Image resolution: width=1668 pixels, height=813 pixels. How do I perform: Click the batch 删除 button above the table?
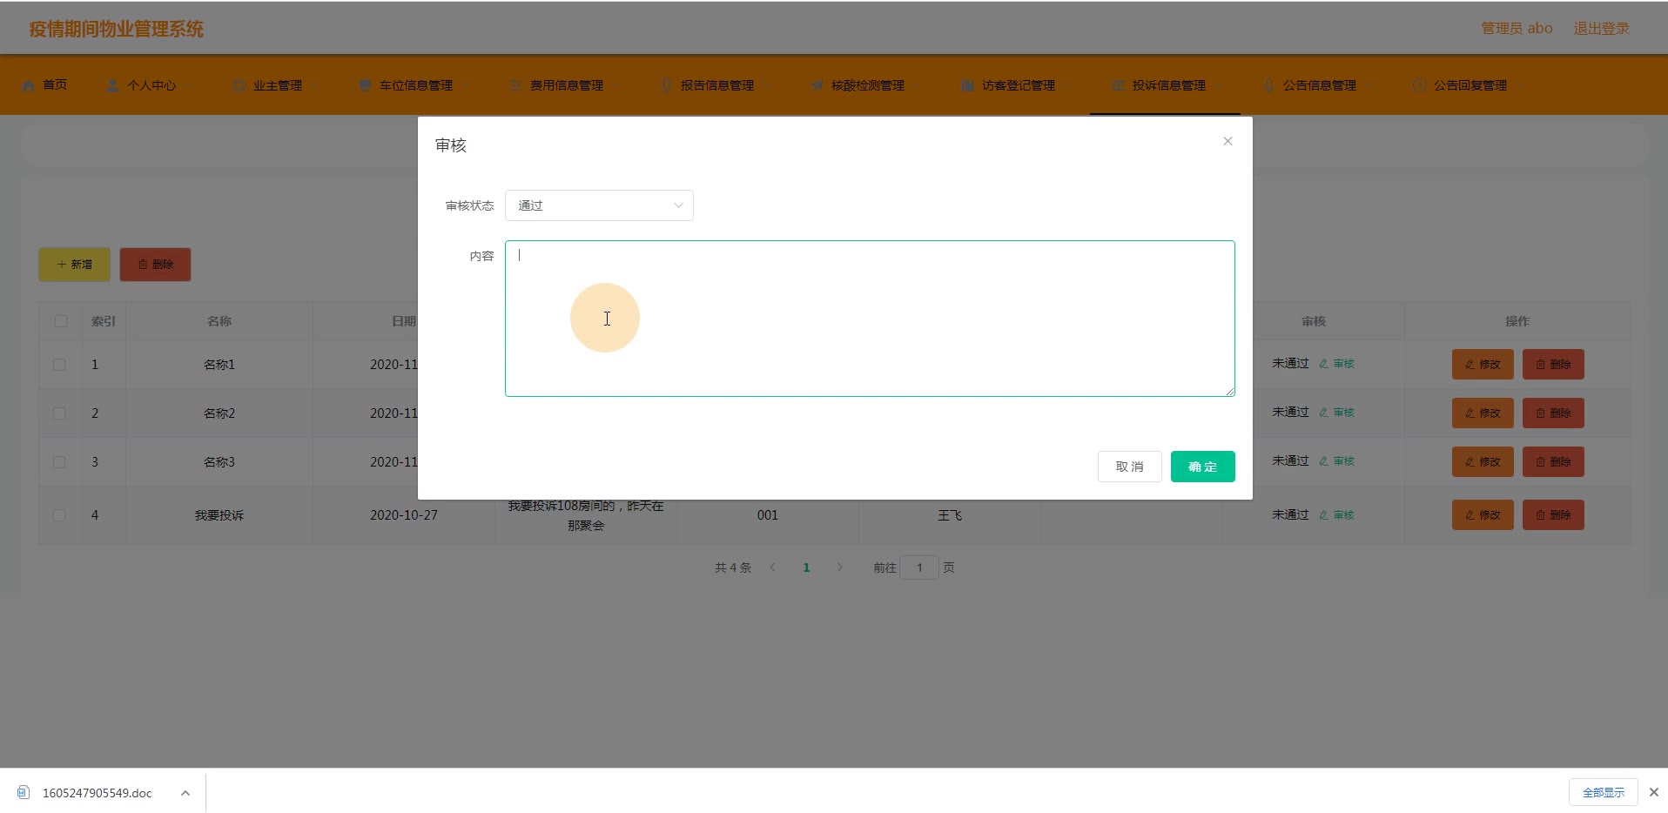click(x=155, y=265)
